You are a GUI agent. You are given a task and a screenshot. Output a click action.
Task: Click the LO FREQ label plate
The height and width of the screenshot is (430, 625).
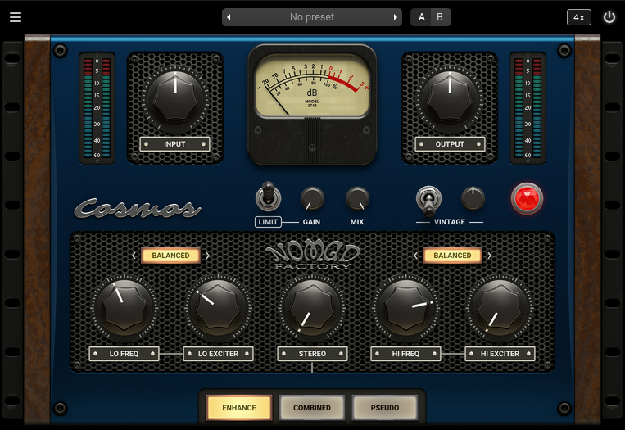point(124,354)
